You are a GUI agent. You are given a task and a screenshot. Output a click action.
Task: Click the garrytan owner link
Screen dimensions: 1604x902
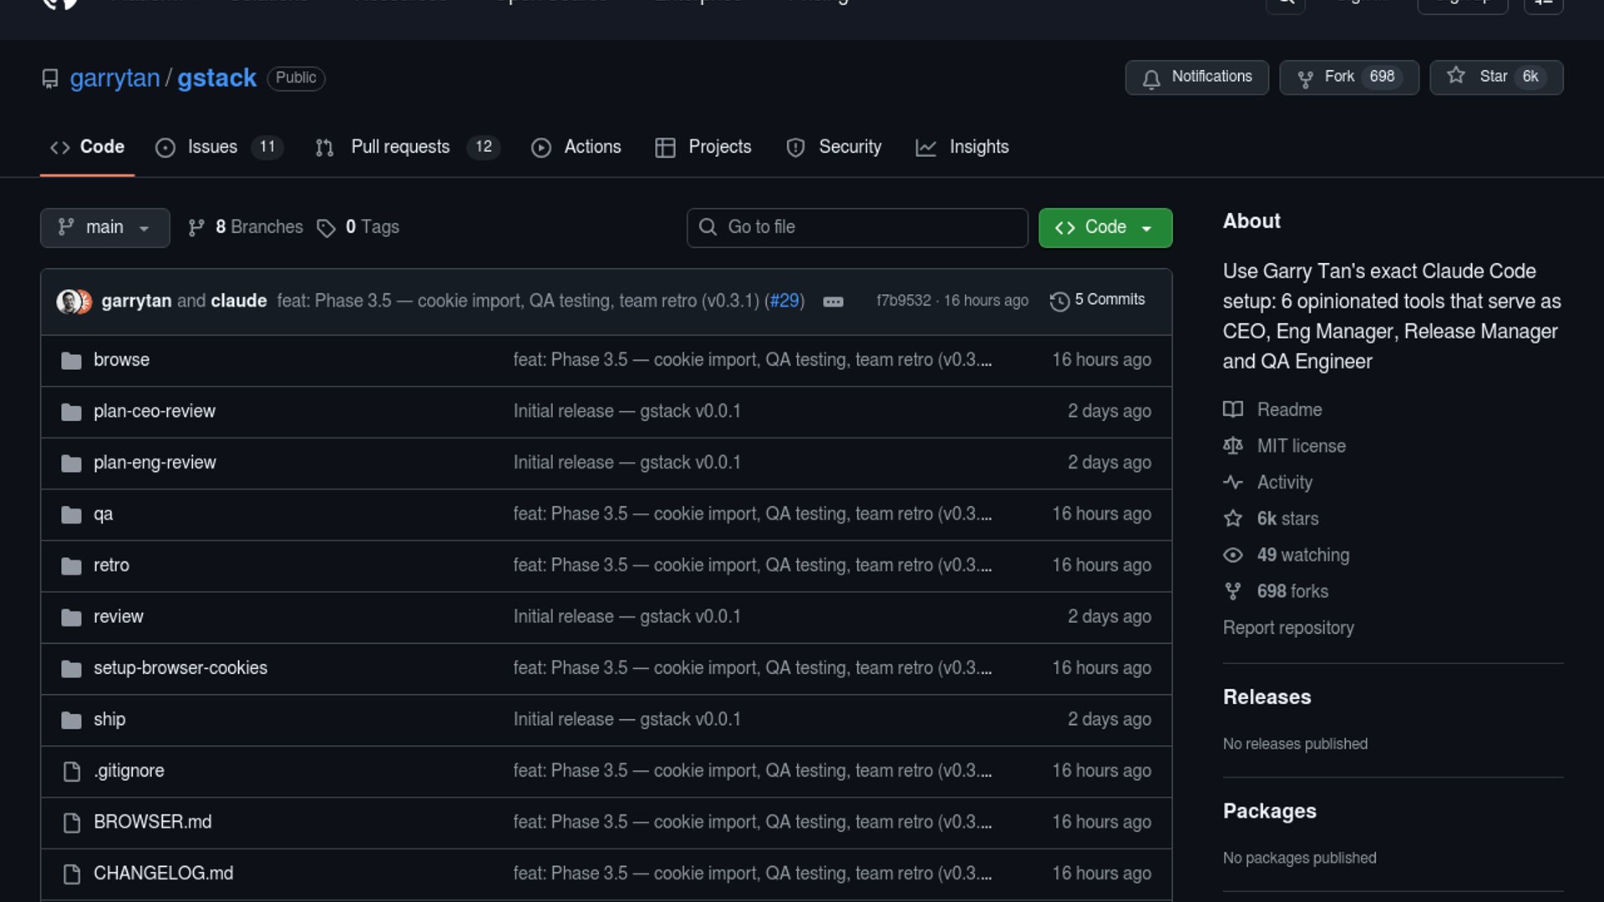click(x=114, y=78)
